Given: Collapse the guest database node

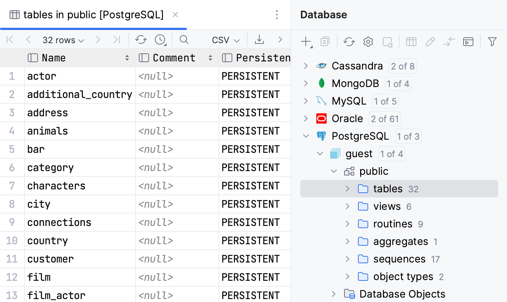Looking at the screenshot, I should coord(320,154).
